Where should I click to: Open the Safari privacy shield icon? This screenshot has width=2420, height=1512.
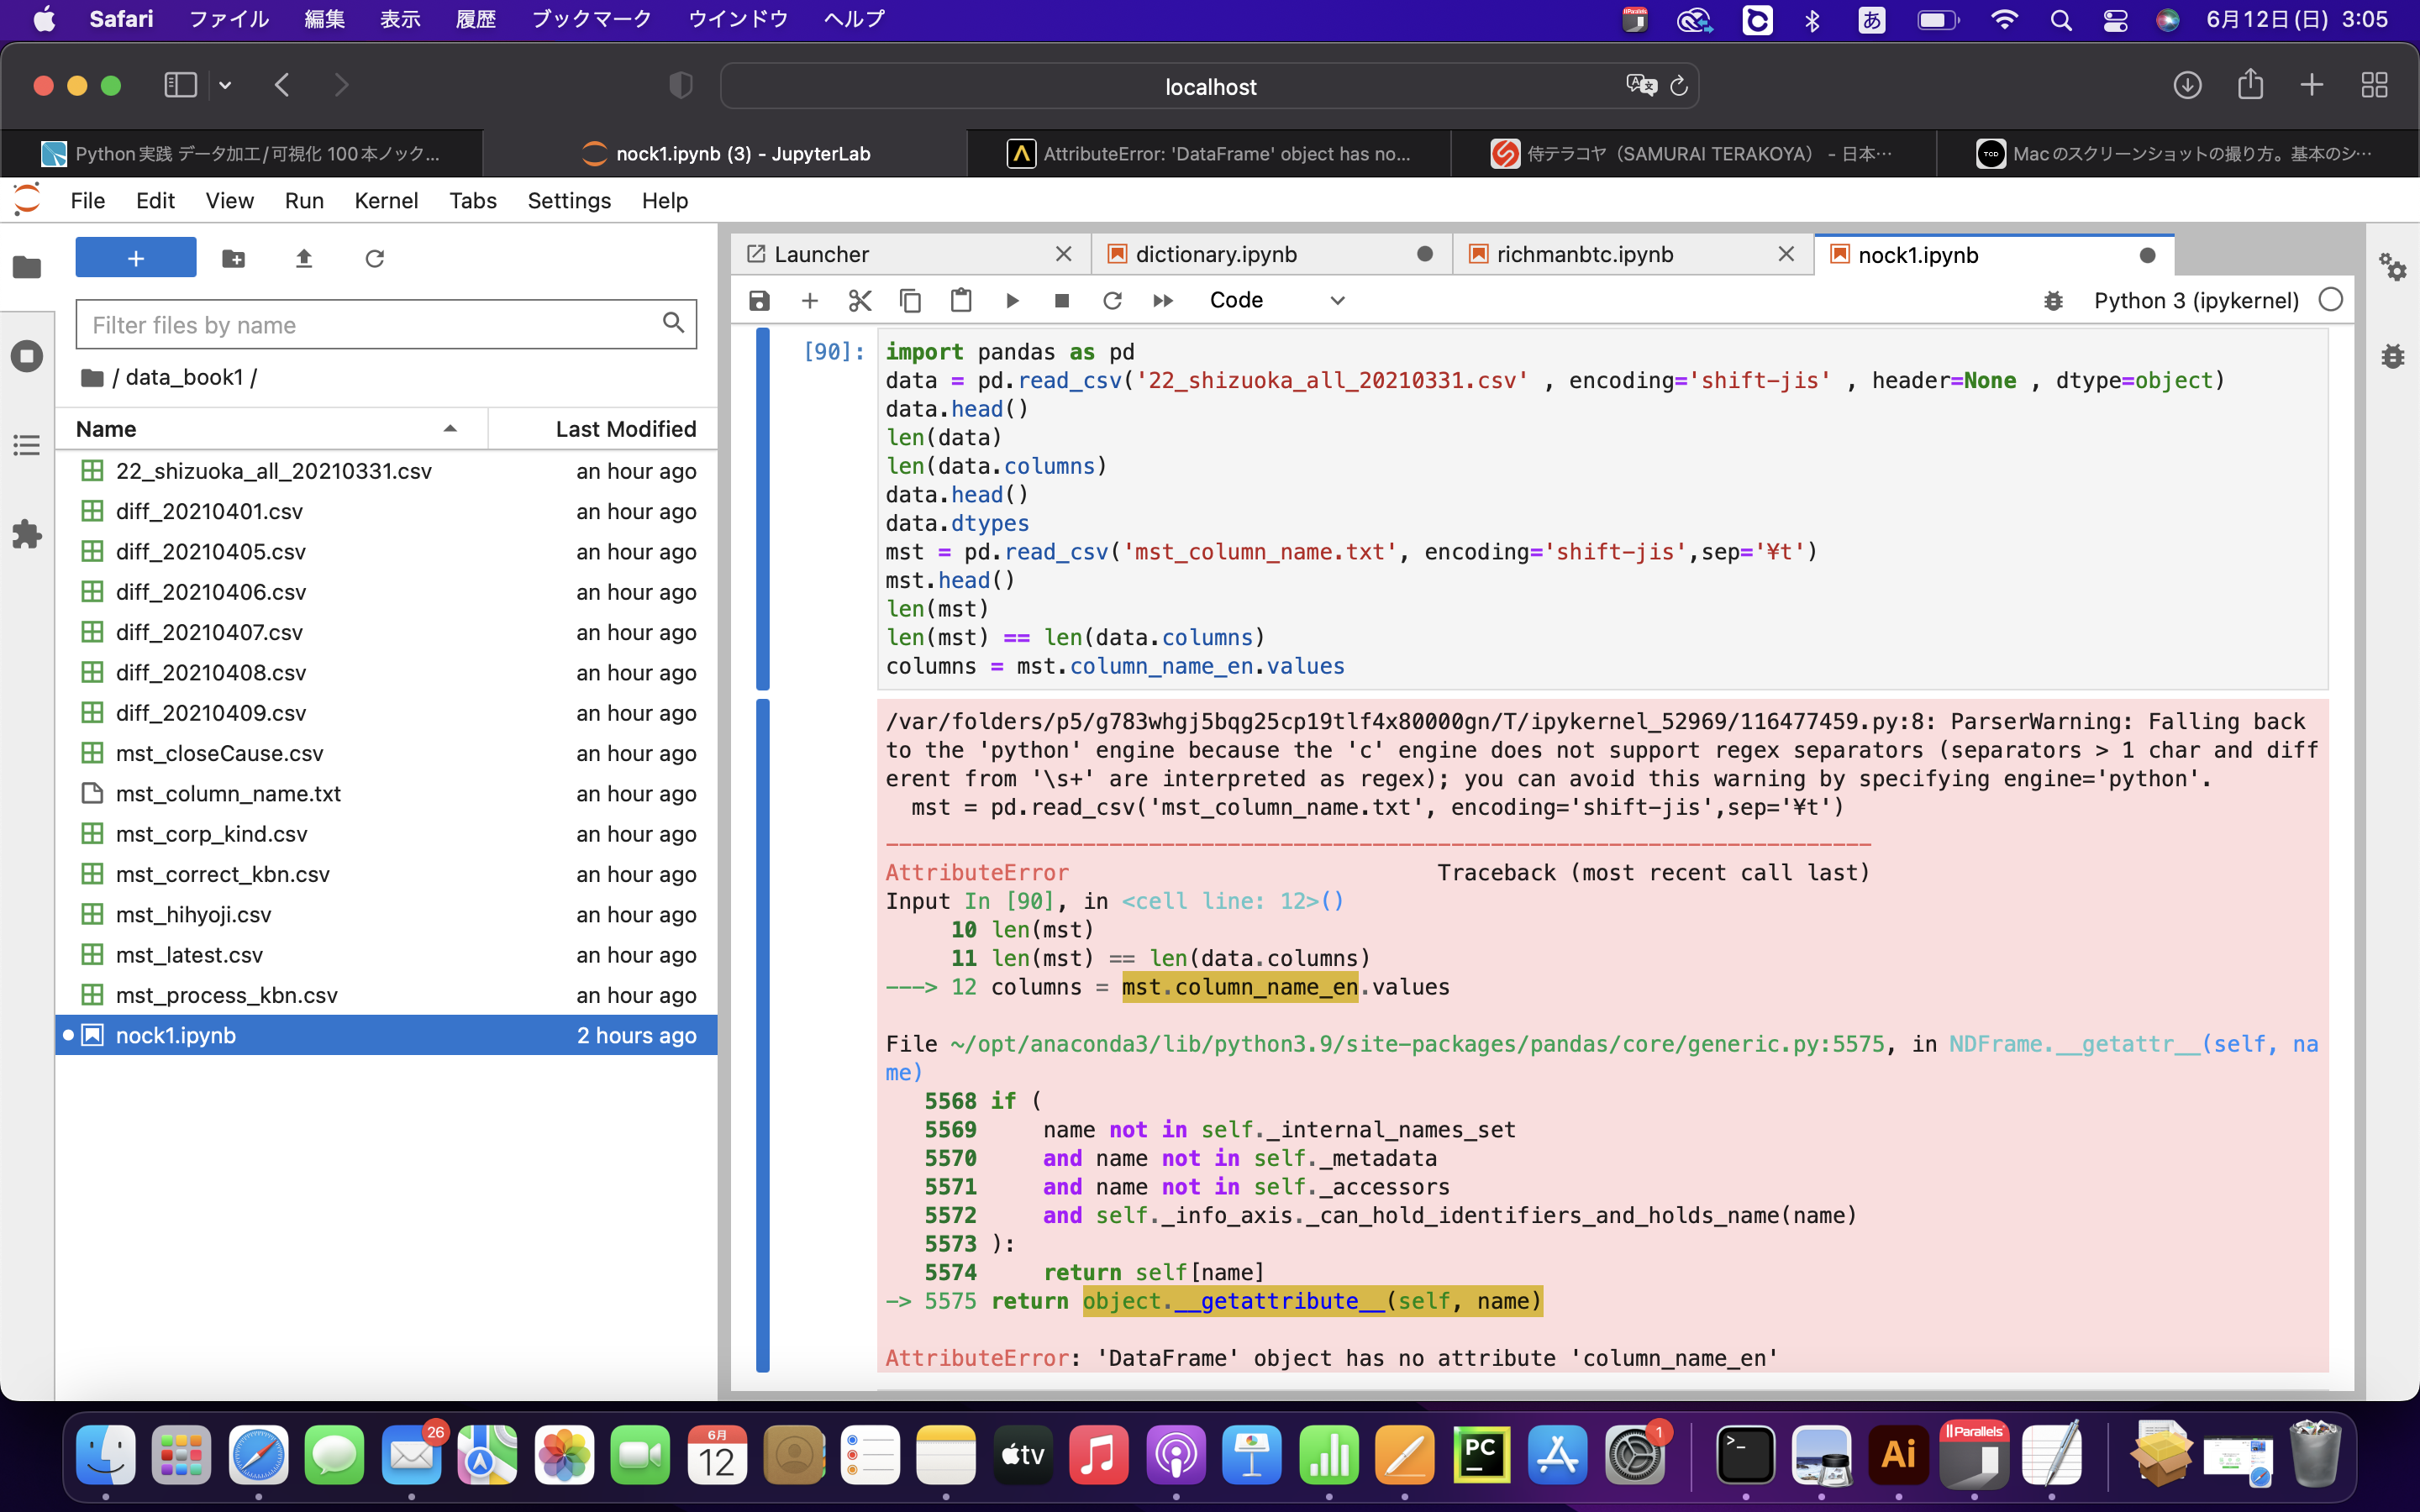pos(681,85)
